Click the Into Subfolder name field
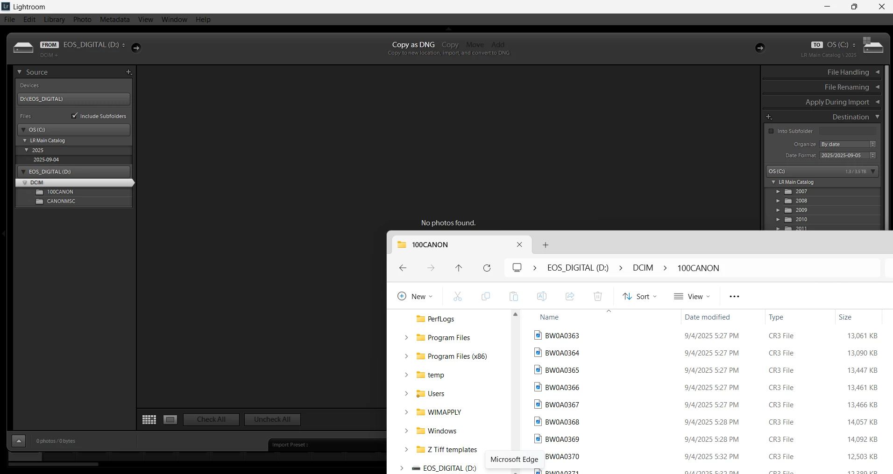The width and height of the screenshot is (893, 474). click(848, 131)
